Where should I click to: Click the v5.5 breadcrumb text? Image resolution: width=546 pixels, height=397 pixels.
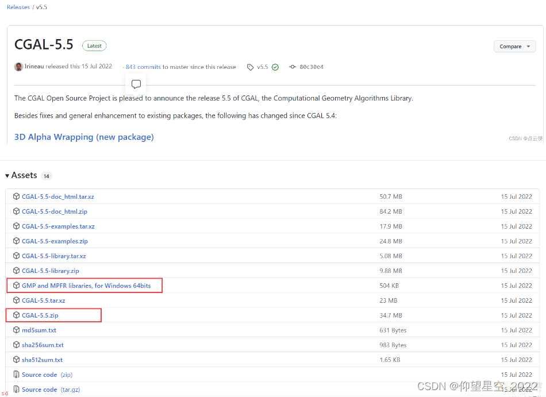click(41, 7)
